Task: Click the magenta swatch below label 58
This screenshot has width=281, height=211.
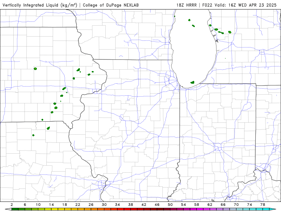Action: coord(200,209)
